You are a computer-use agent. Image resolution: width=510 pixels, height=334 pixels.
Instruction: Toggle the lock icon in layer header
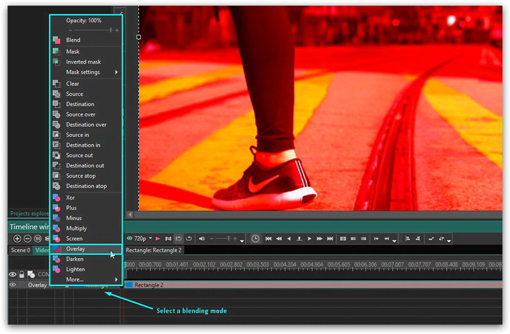click(22, 275)
